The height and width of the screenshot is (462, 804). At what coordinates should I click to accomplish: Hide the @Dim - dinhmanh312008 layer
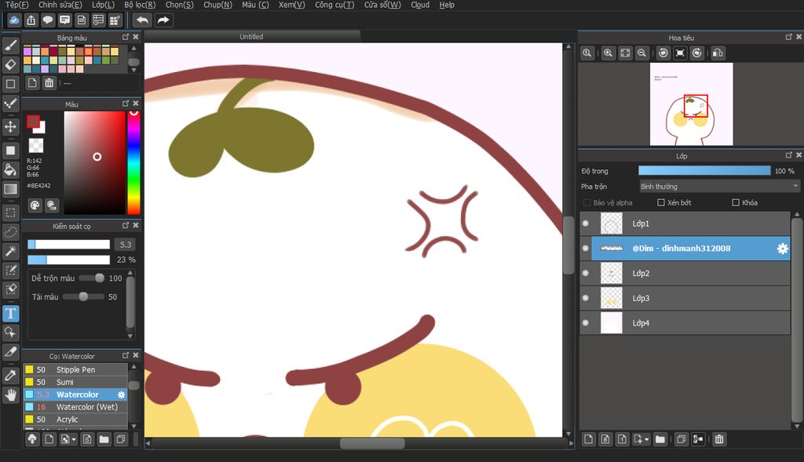[586, 249]
